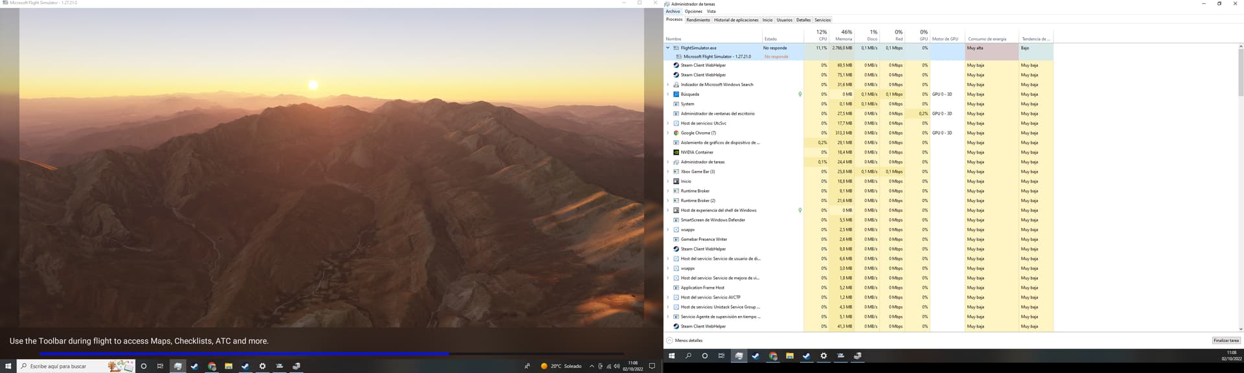Open the Opciones menu in Task Manager

[693, 12]
